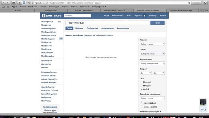Click the 'Вадим Прокофьев' search query field
Image resolution: width=209 pixels, height=118 pixels.
(107, 23)
